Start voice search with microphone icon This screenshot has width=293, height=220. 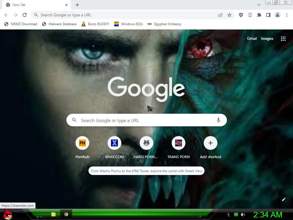(218, 120)
